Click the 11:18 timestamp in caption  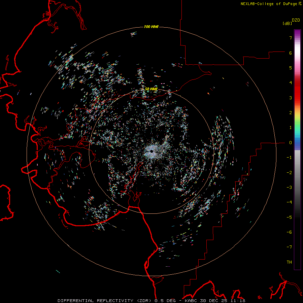pyautogui.click(x=237, y=301)
